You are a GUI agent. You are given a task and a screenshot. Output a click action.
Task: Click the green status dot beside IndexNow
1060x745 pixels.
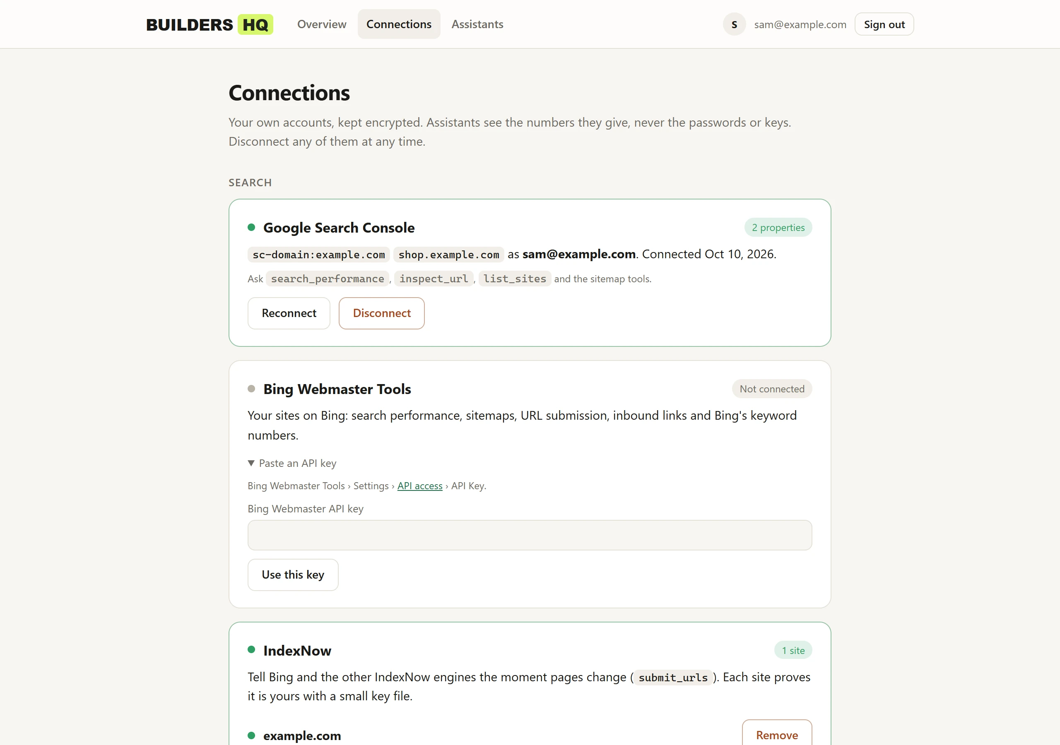point(251,649)
